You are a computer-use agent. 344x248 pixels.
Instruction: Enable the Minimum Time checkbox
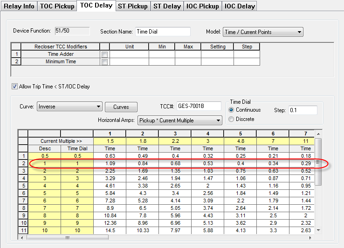(105, 62)
